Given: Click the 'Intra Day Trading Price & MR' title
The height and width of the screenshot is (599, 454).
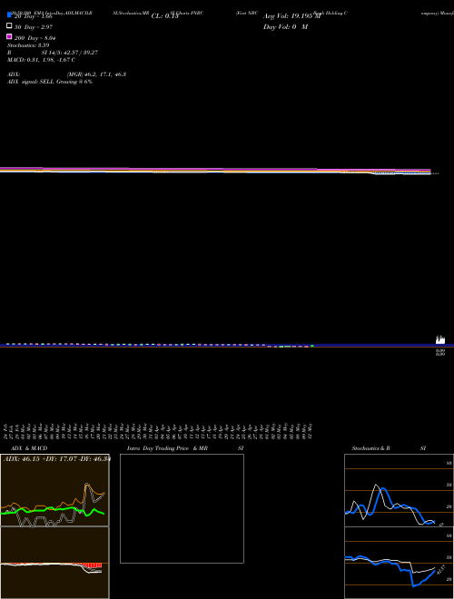Looking at the screenshot, I should tap(167, 448).
